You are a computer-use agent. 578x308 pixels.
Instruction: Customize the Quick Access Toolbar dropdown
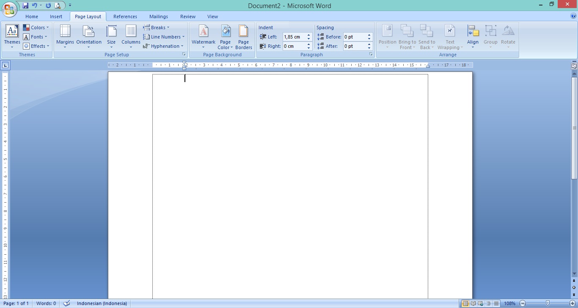pyautogui.click(x=70, y=5)
